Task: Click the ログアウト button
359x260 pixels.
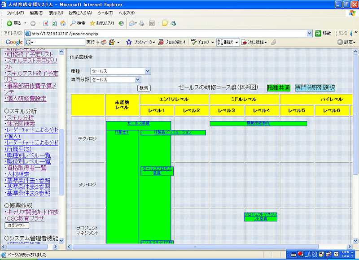Action: pyautogui.click(x=17, y=225)
